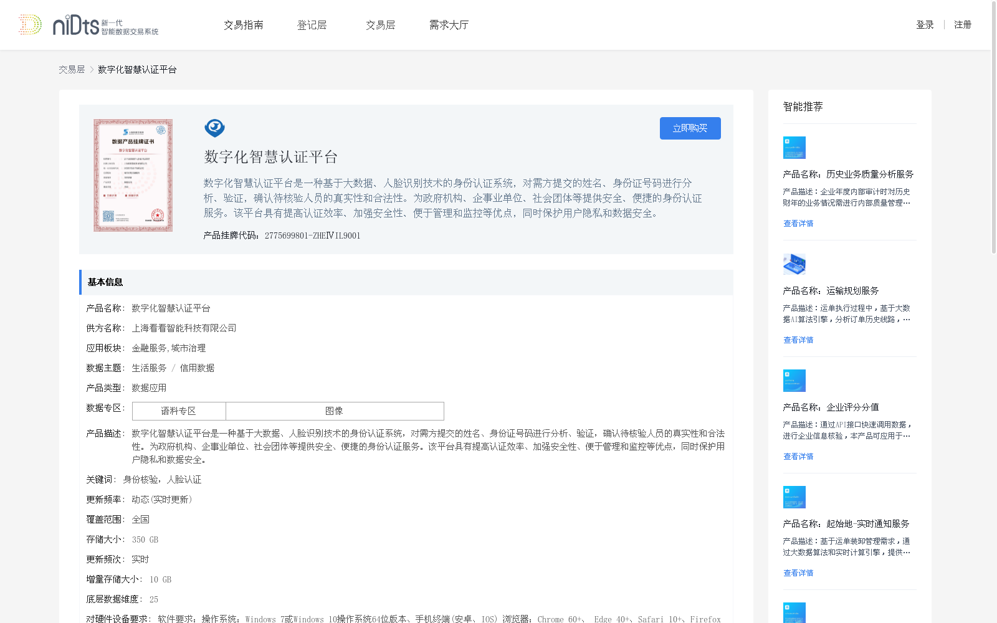997x623 pixels.
Task: Click the 运输规划服务 product icon
Action: 794,264
